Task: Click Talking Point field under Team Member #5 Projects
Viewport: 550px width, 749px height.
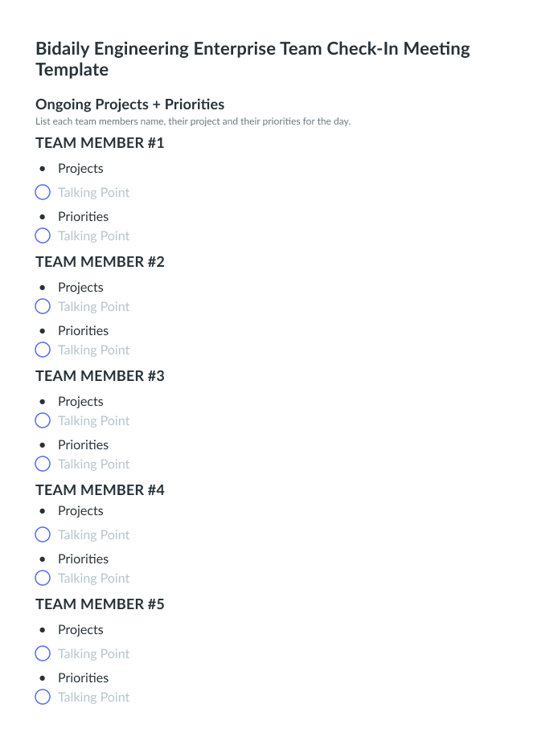Action: pyautogui.click(x=93, y=654)
